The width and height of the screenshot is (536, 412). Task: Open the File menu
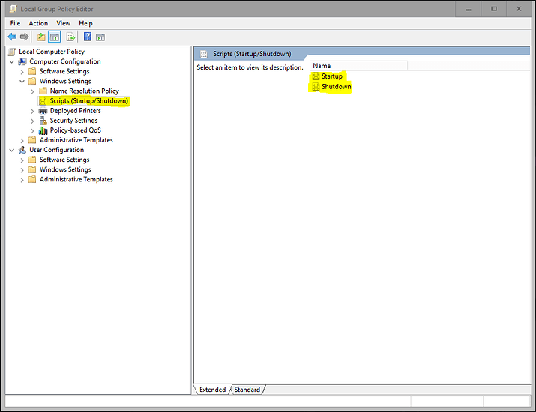[15, 23]
